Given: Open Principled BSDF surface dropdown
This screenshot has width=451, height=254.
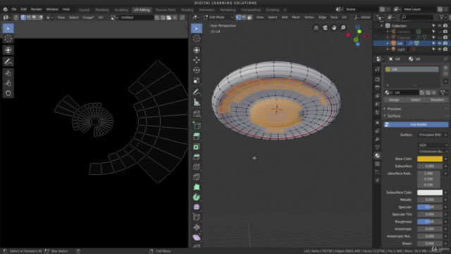Looking at the screenshot, I should click(x=430, y=135).
